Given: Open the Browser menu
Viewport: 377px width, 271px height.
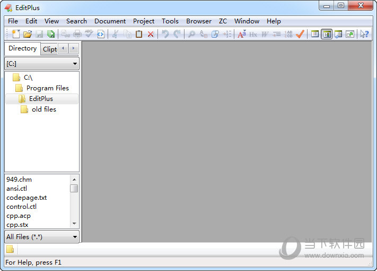Looking at the screenshot, I should (199, 21).
